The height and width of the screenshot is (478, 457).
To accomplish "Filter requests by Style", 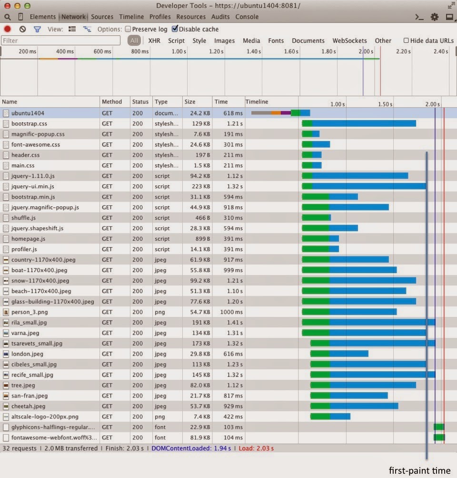I will (199, 41).
